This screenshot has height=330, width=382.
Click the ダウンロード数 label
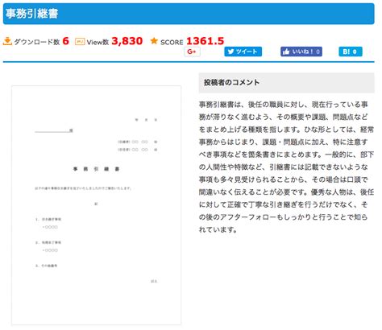click(x=37, y=42)
